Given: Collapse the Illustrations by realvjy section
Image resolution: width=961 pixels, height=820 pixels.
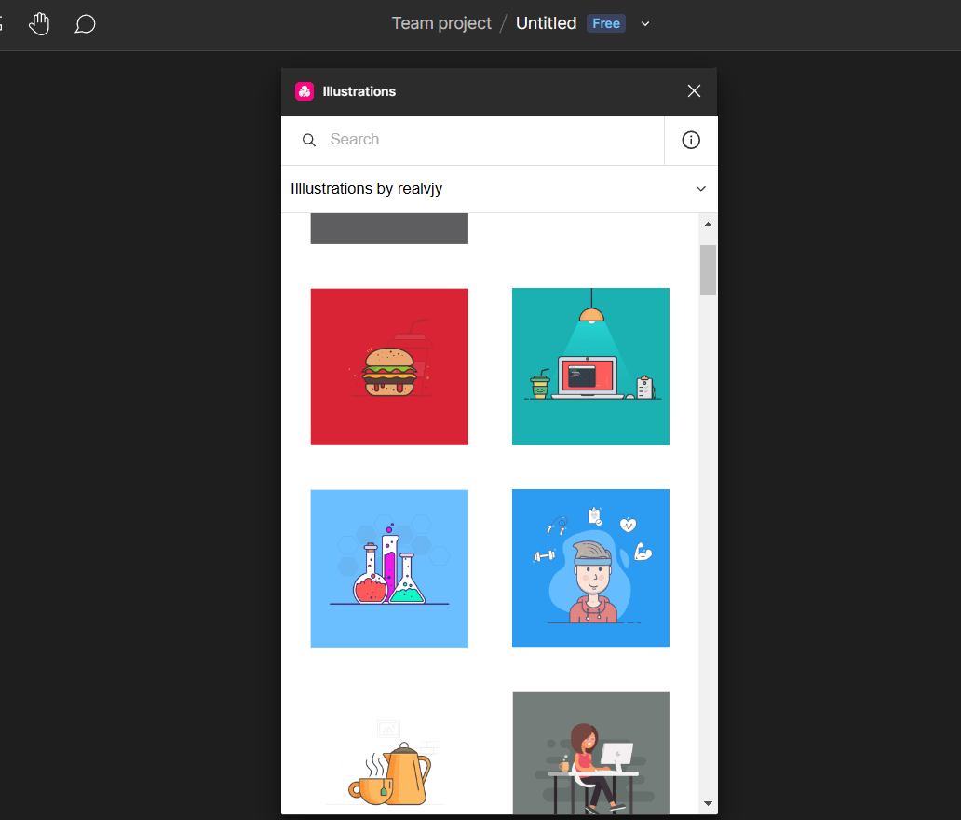Looking at the screenshot, I should pos(701,188).
